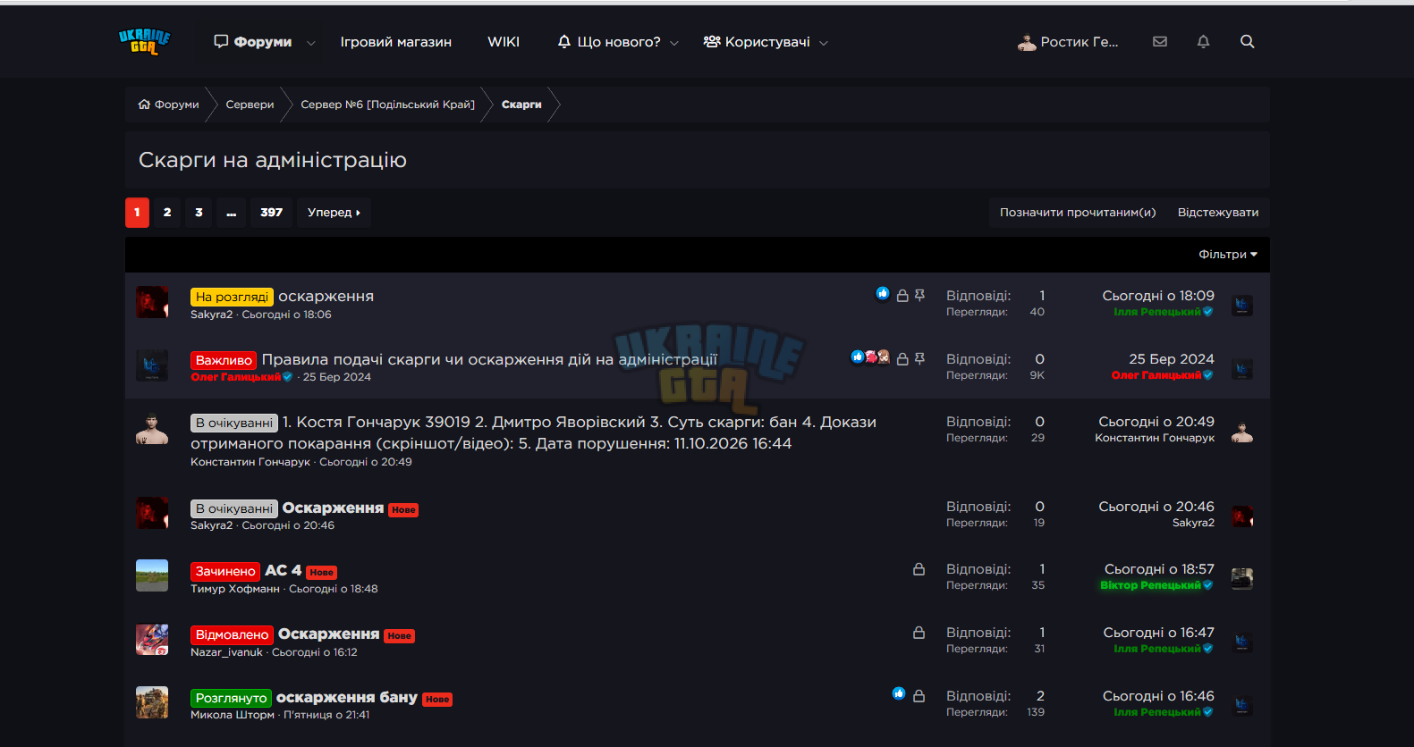This screenshot has height=747, width=1414.
Task: Open the Фільтри dropdown
Action: point(1228,255)
